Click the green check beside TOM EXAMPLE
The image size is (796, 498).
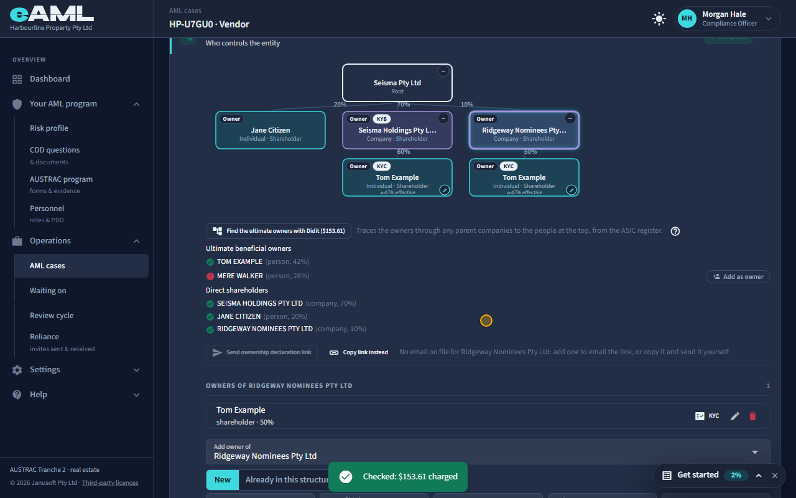(x=210, y=261)
